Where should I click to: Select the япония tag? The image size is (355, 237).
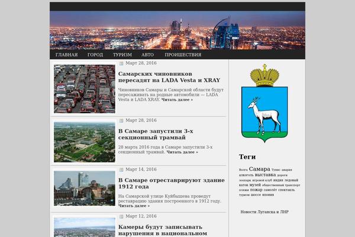click(x=268, y=195)
